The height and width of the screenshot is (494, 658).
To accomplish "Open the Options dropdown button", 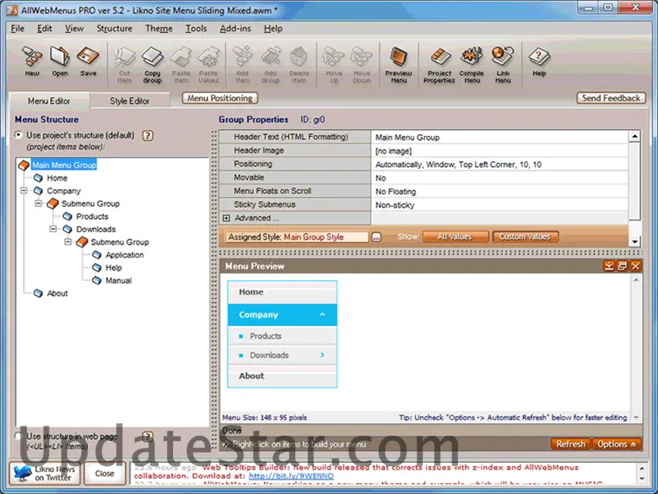I will pyautogui.click(x=617, y=444).
